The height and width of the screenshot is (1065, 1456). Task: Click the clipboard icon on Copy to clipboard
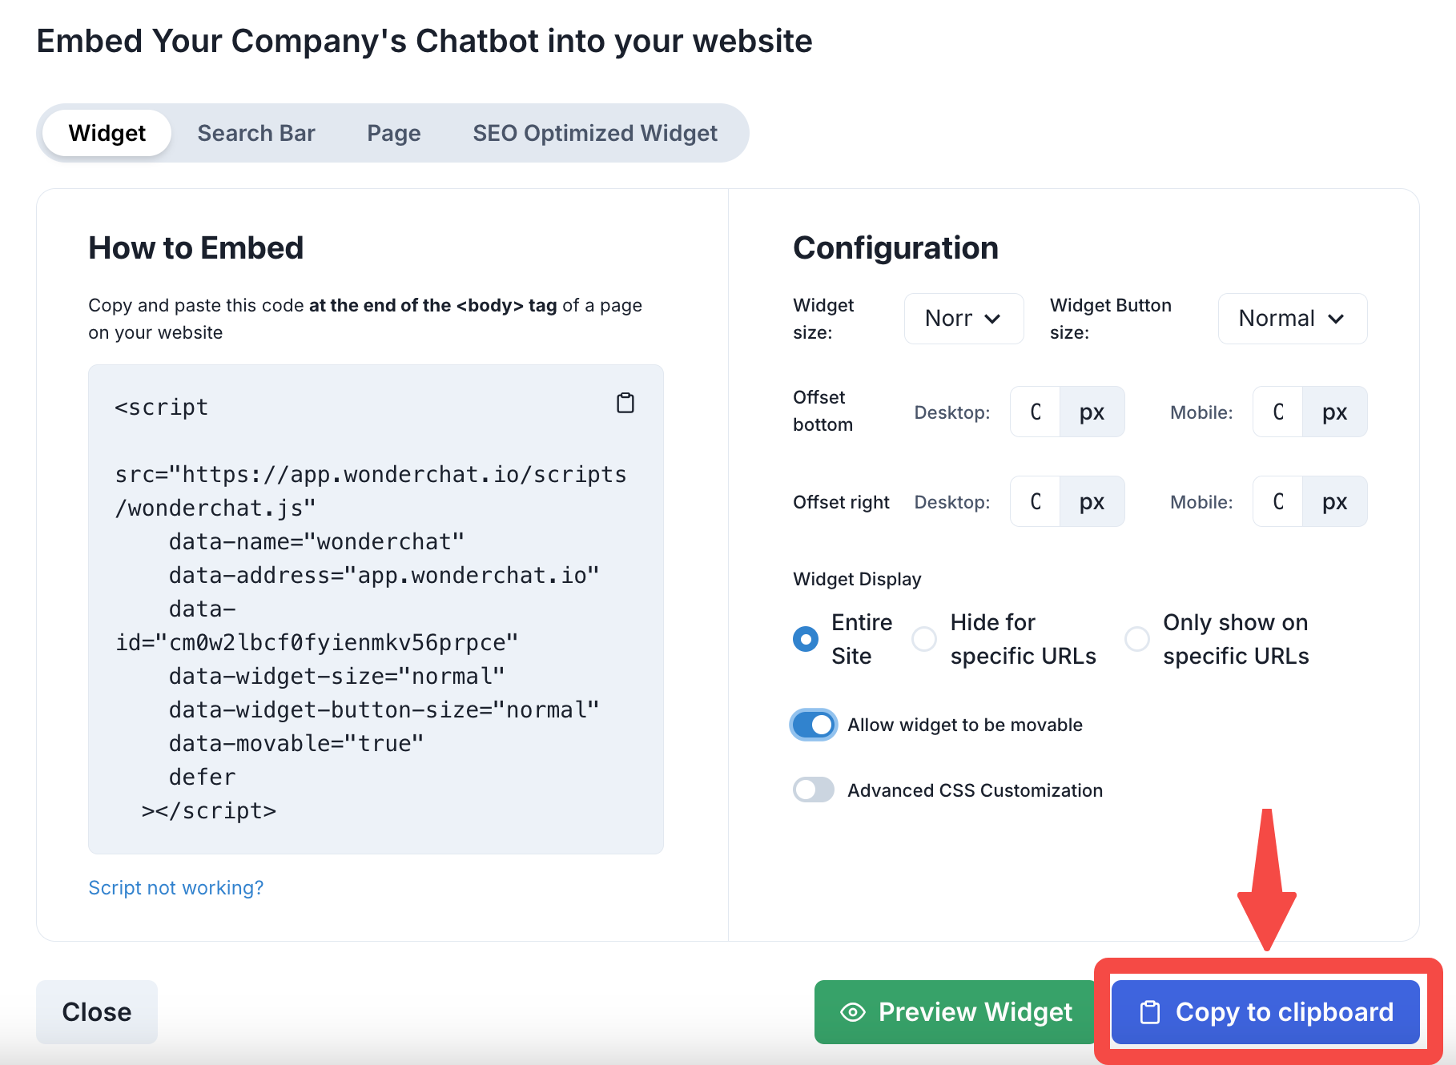[x=1150, y=1012]
